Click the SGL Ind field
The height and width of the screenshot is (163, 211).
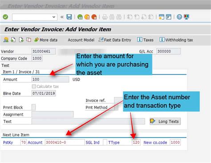(105, 143)
